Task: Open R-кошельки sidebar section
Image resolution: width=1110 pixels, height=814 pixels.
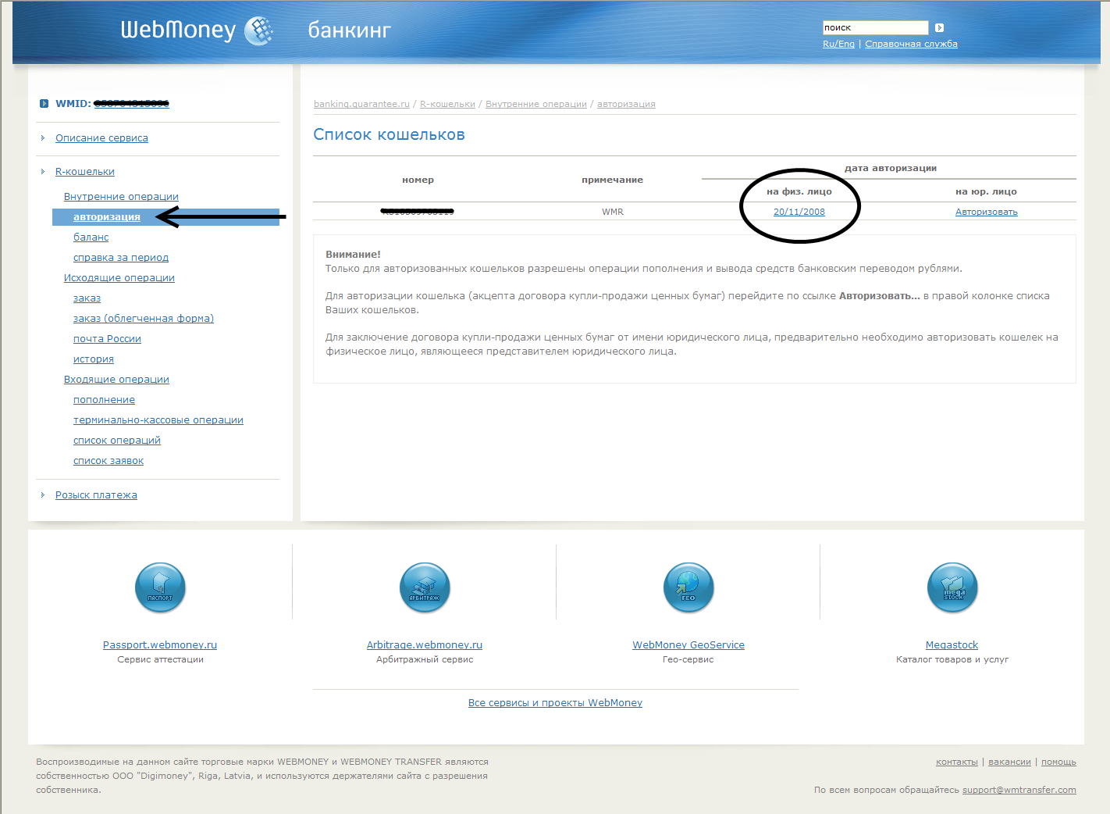Action: (85, 171)
